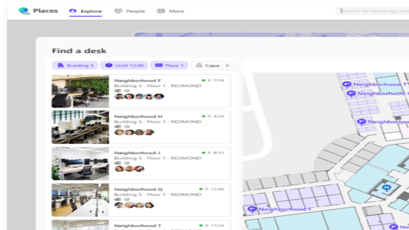Screen dimensions: 409x230
Task: Open Neighborhood F office thumbnail
Action: 80,91
